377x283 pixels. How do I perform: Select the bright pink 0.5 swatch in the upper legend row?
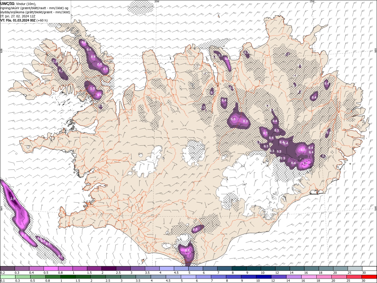tap(51, 268)
